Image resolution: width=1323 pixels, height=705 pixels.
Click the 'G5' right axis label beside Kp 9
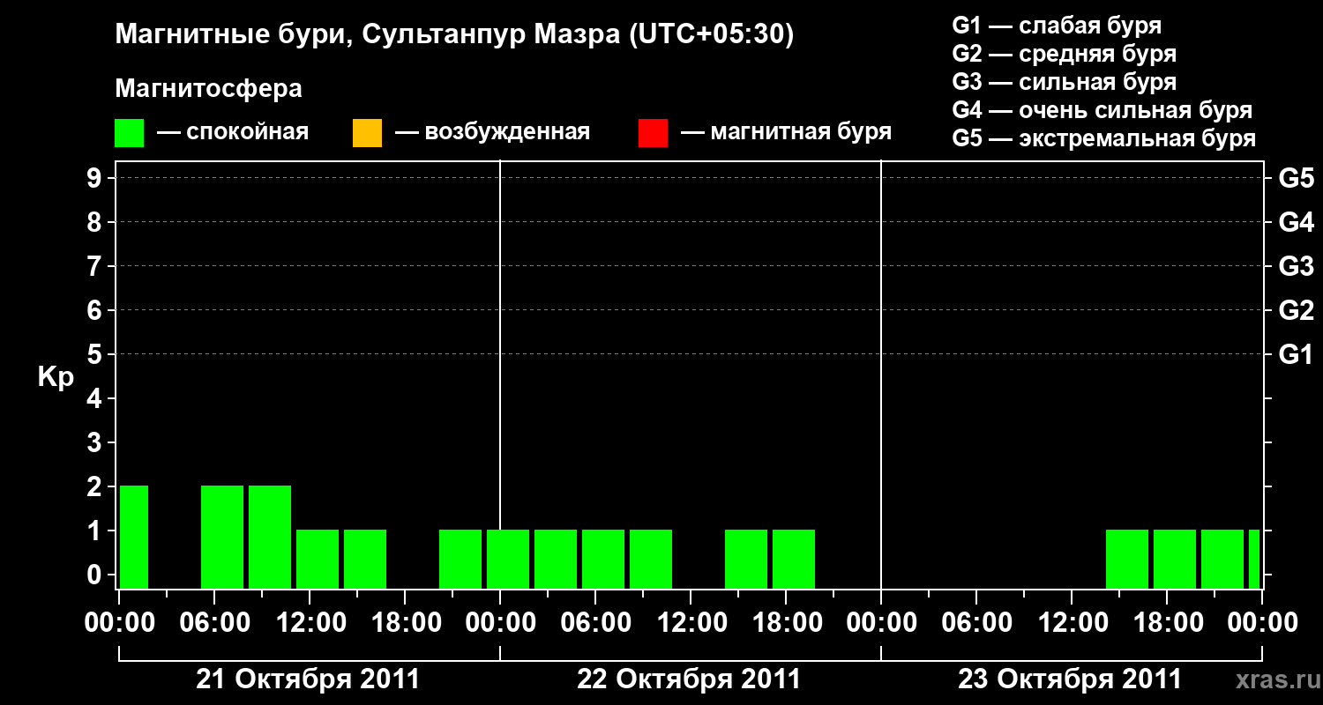click(1296, 178)
